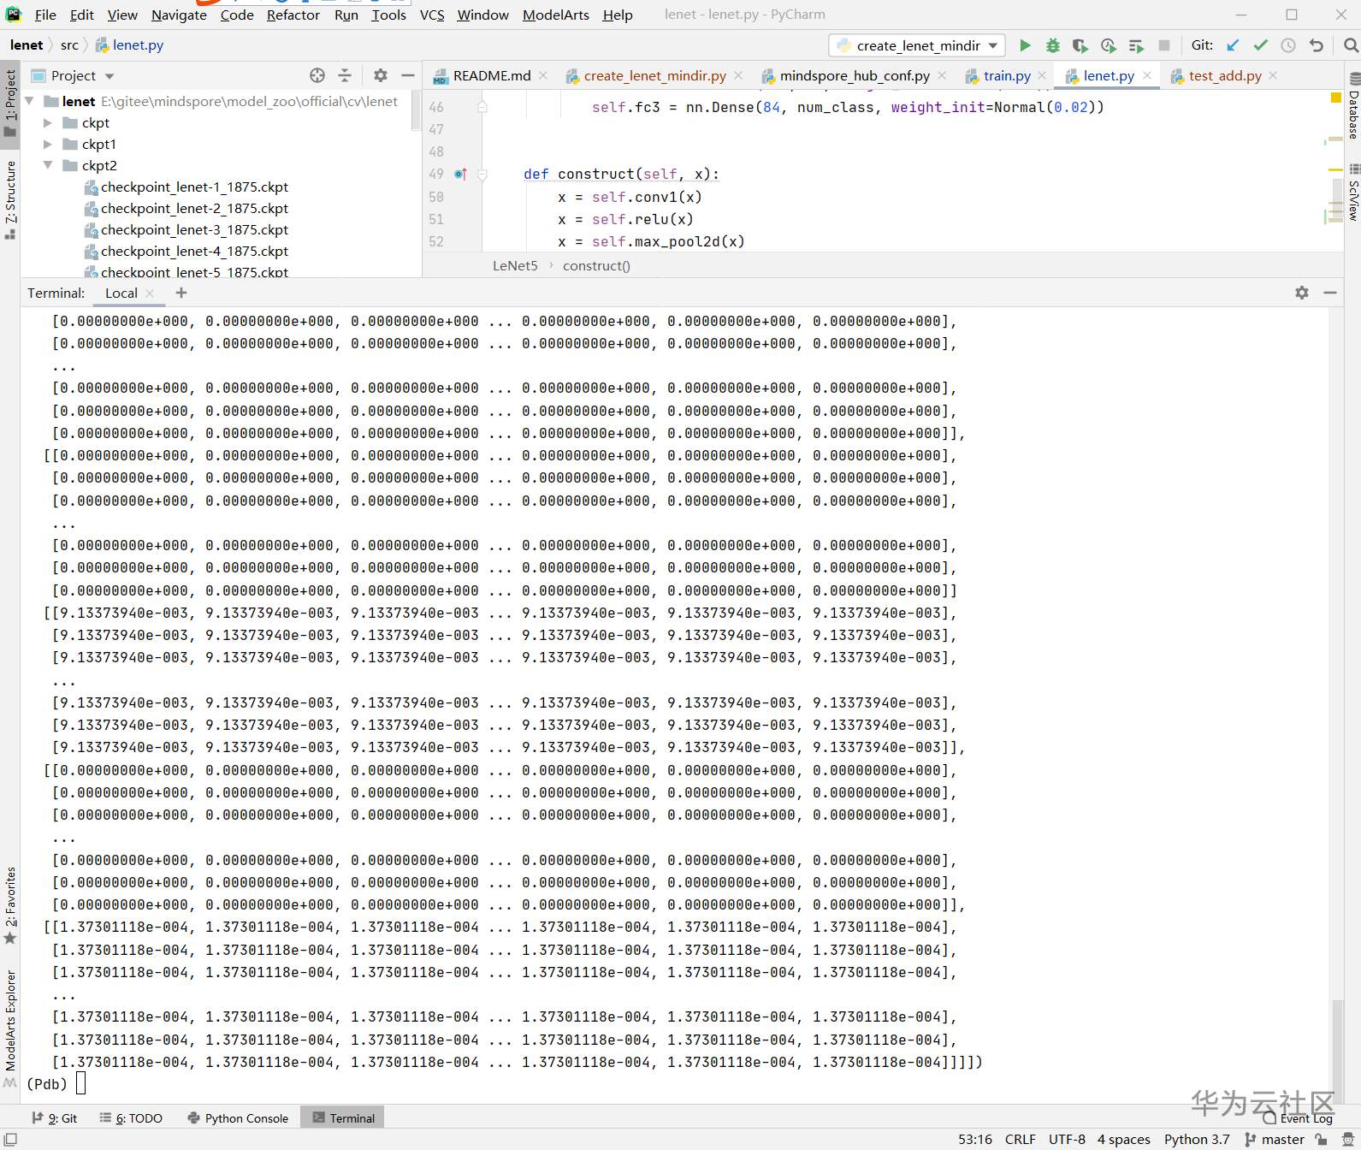
Task: Collapse the lenet root folder
Action: (30, 101)
